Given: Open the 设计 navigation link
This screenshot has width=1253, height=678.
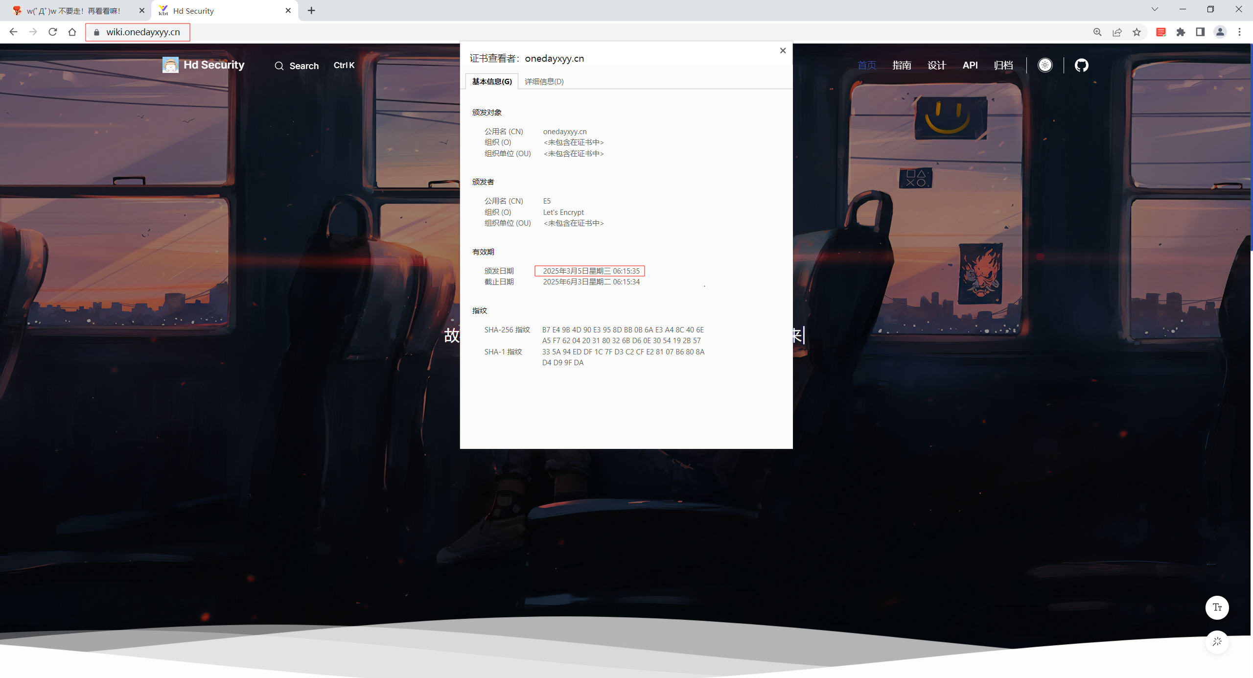Looking at the screenshot, I should (x=936, y=65).
